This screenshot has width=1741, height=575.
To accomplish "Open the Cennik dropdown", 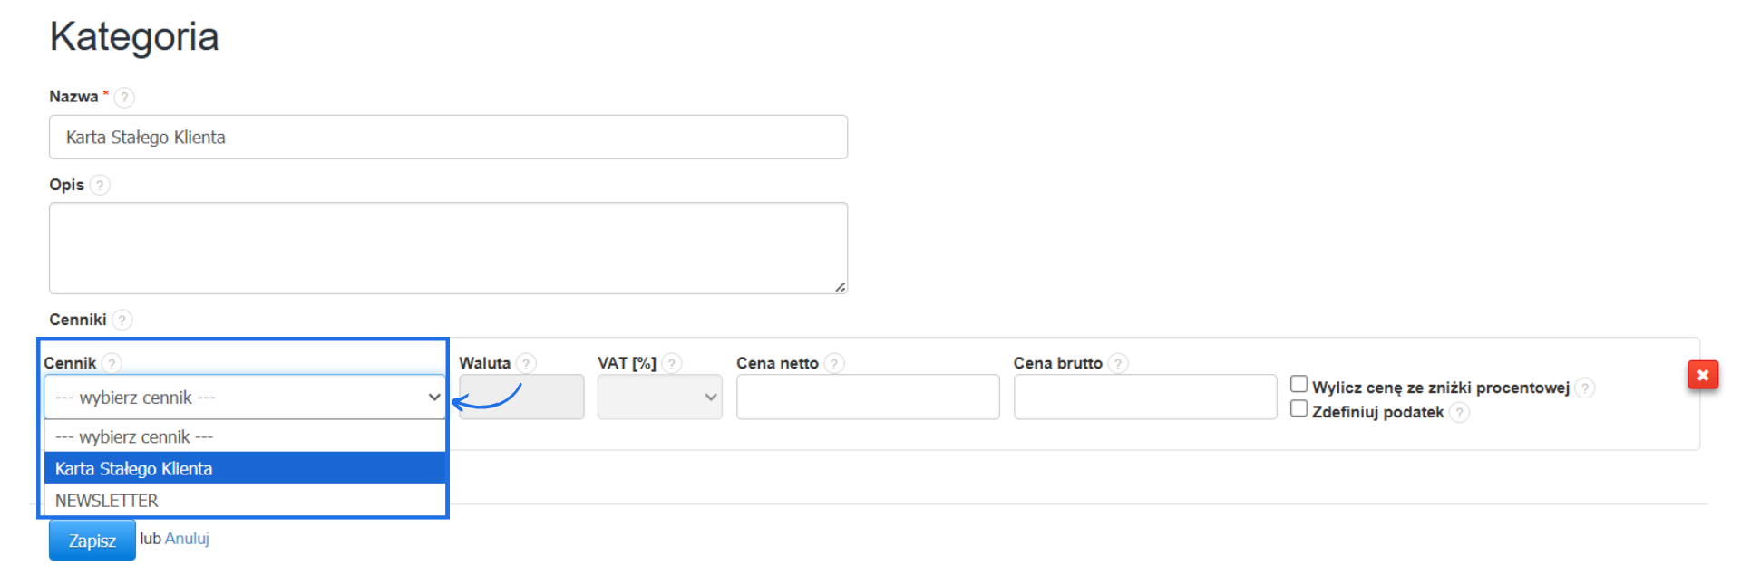I will (x=245, y=398).
